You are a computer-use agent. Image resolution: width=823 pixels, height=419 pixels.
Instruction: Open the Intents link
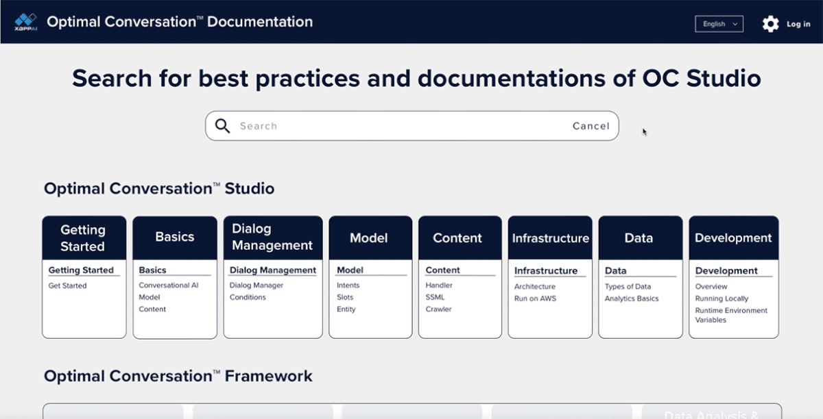pos(348,285)
